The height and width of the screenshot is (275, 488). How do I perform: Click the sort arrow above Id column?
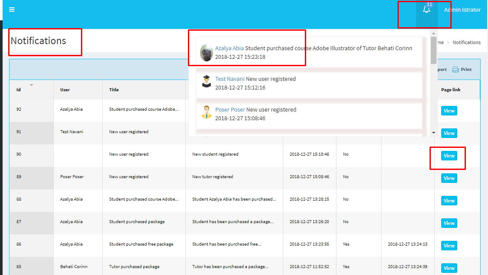(32, 85)
